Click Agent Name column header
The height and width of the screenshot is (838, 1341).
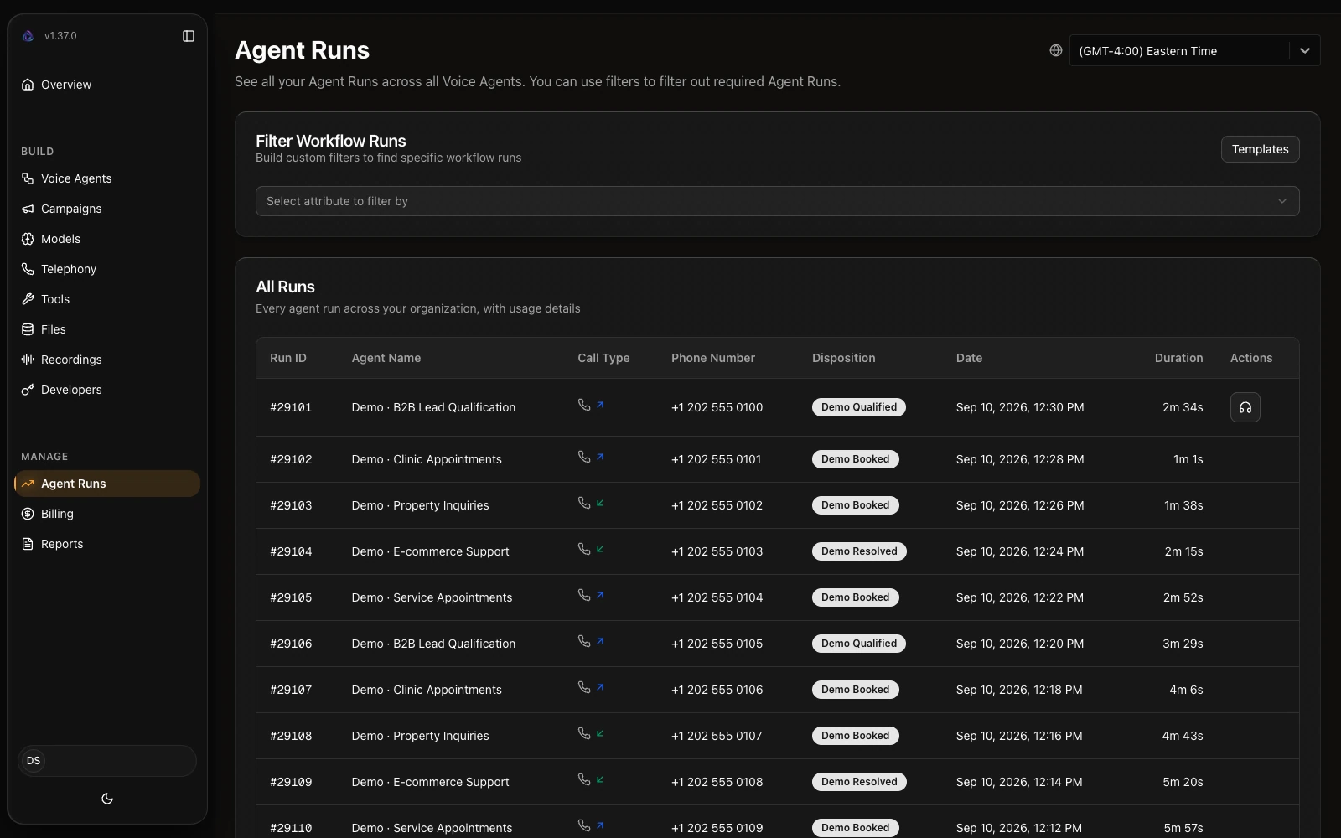[x=386, y=358]
